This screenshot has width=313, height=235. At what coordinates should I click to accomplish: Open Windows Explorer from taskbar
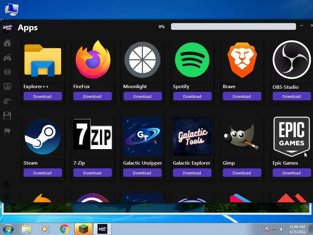click(27, 229)
